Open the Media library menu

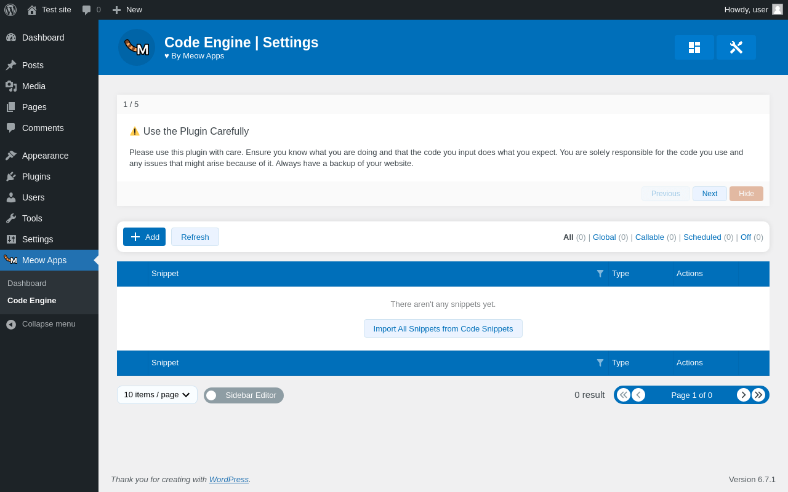click(x=49, y=86)
